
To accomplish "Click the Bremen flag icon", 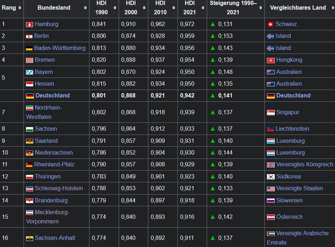I will click(x=30, y=60).
